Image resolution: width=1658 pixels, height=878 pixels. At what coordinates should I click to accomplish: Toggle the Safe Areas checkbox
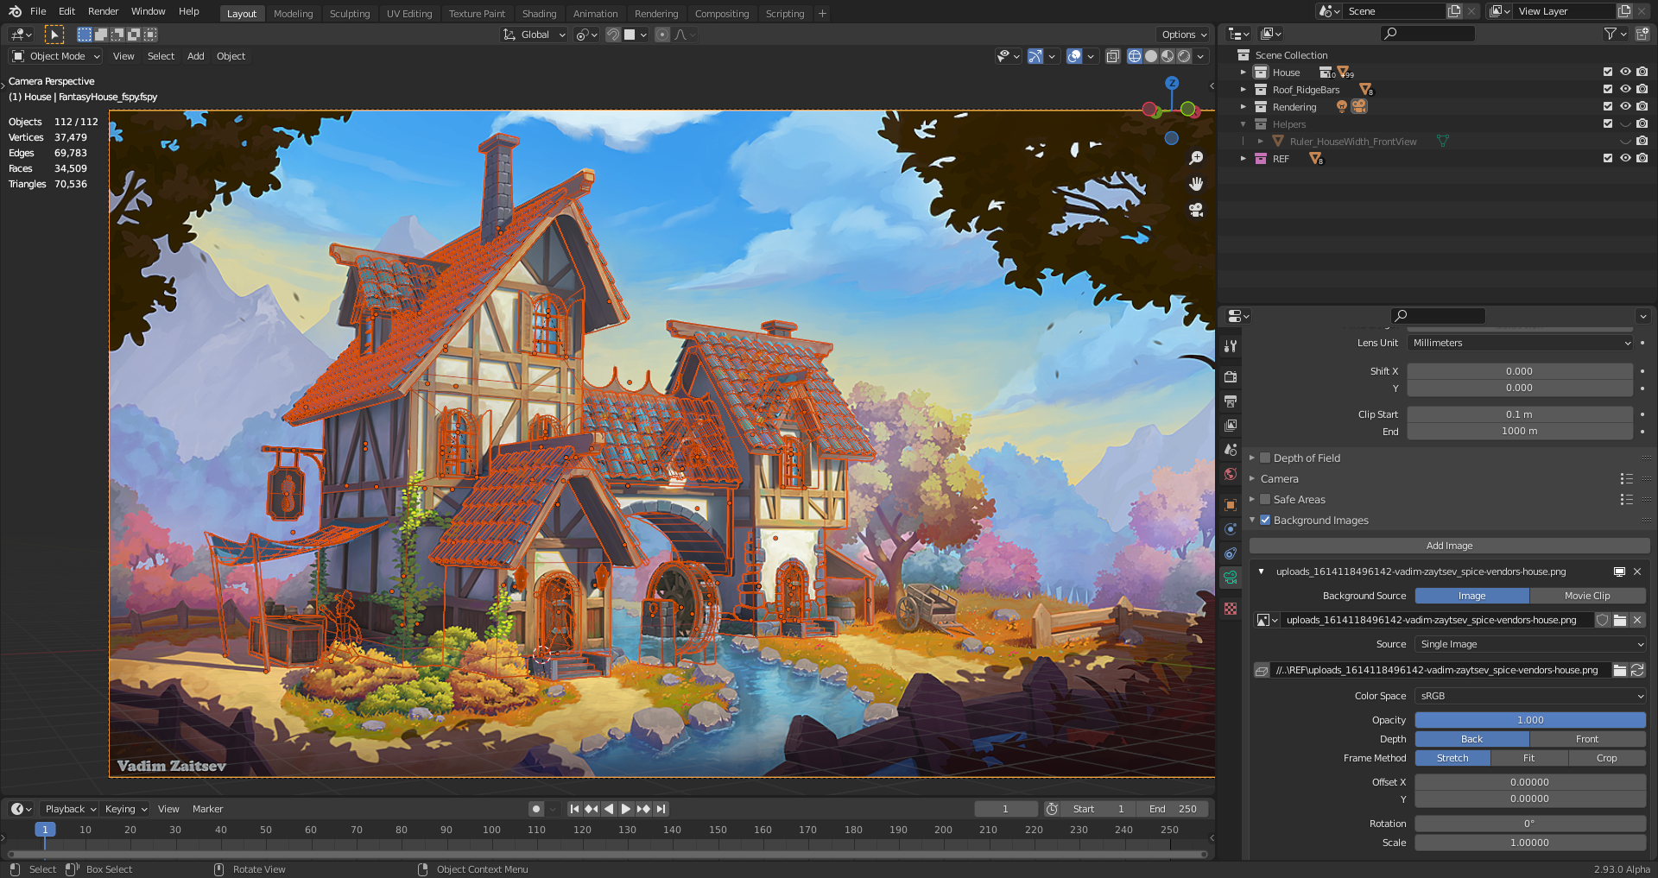[x=1265, y=500]
